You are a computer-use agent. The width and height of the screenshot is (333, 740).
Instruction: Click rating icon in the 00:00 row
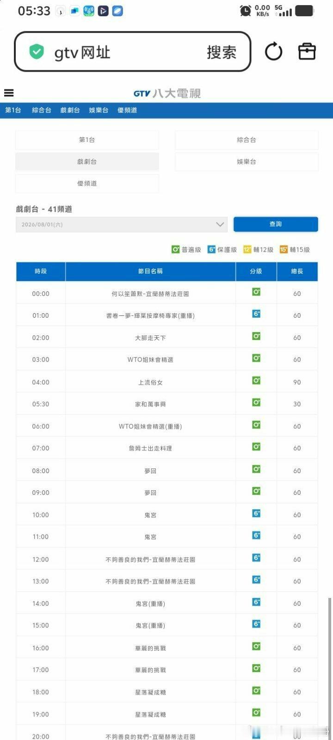256,292
